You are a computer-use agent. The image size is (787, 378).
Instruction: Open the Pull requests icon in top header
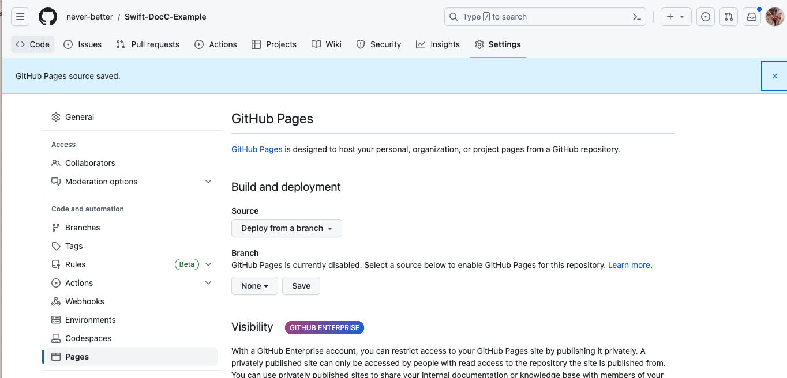pyautogui.click(x=729, y=17)
